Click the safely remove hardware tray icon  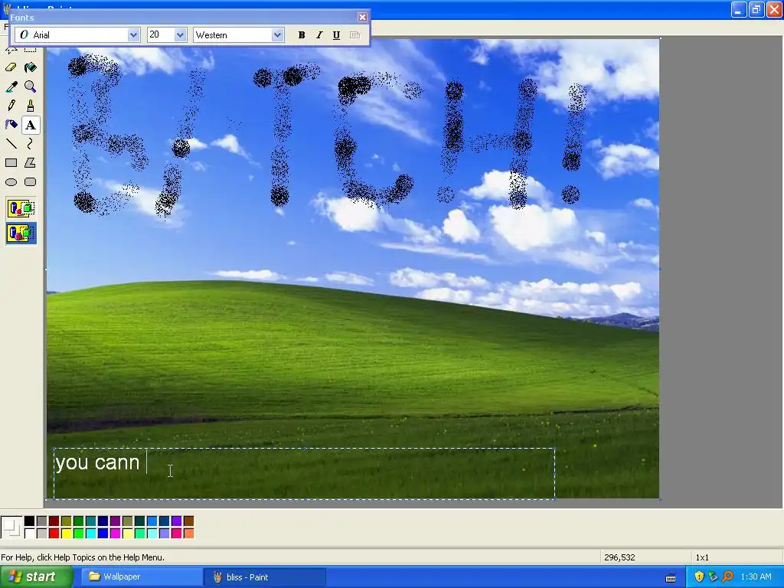coord(713,577)
